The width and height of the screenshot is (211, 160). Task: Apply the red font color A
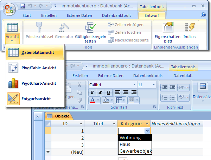pos(92,100)
